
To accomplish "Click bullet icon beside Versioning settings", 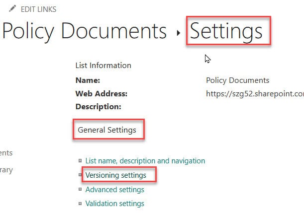I will tap(80, 175).
